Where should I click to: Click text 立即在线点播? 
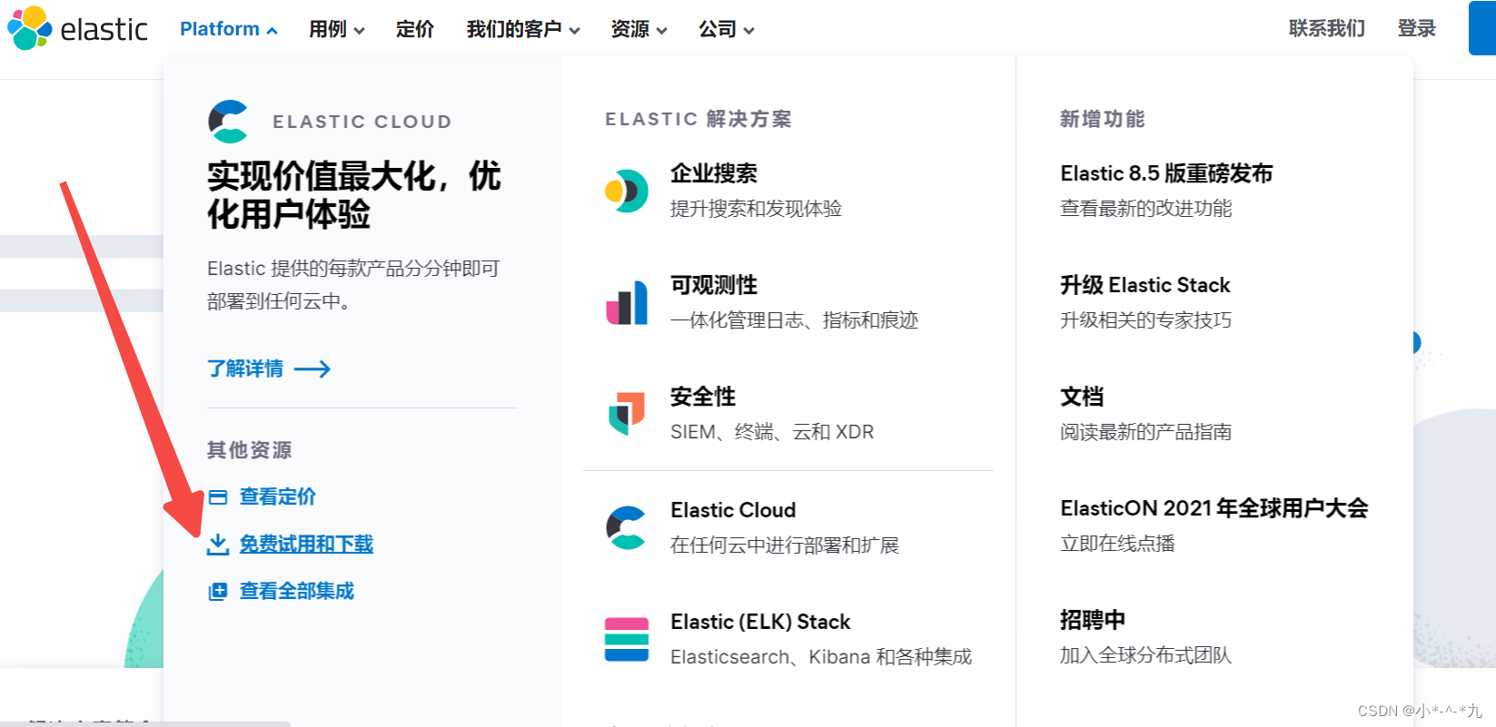coord(1117,544)
